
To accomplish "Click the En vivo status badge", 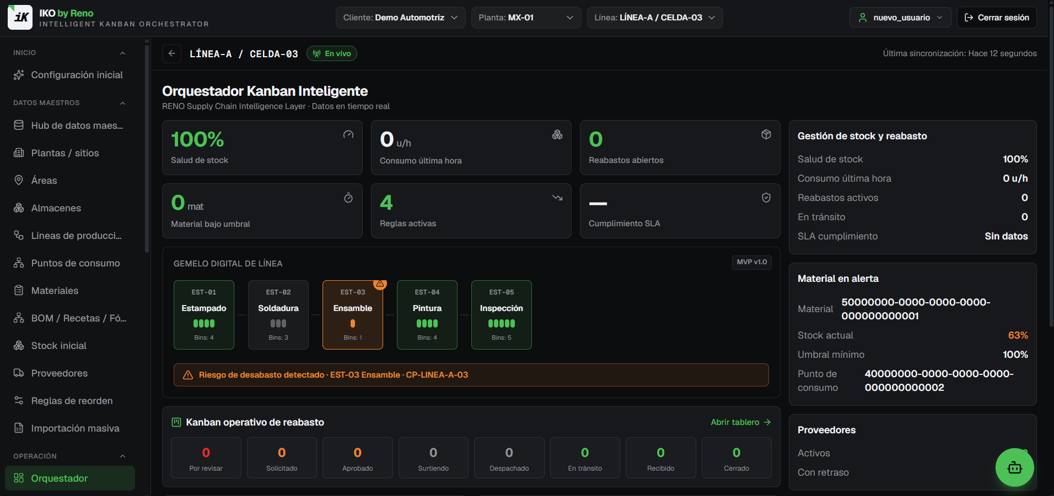I will [332, 53].
